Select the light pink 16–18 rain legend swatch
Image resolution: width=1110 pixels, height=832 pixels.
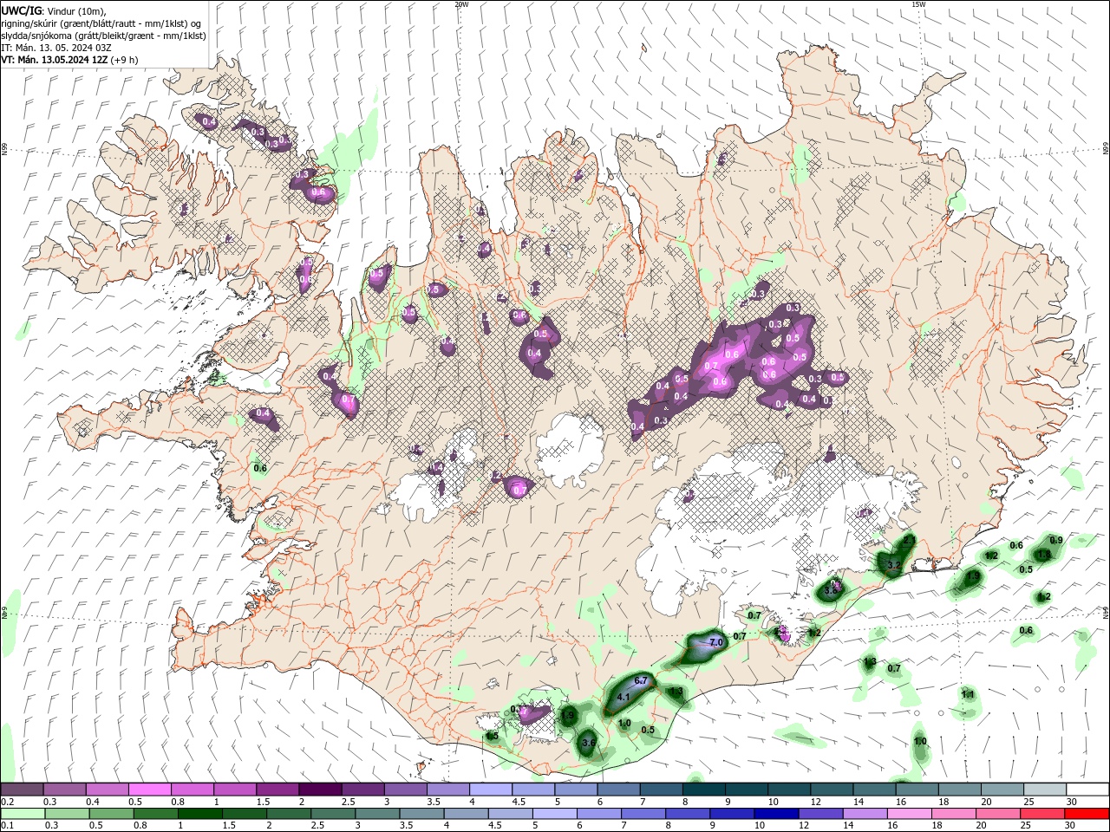(x=909, y=814)
